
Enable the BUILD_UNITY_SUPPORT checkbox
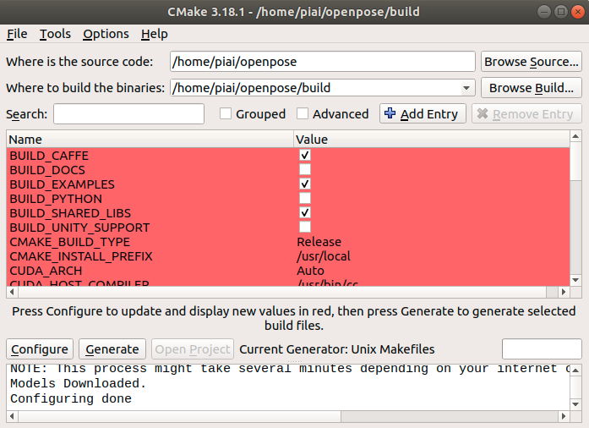point(305,227)
